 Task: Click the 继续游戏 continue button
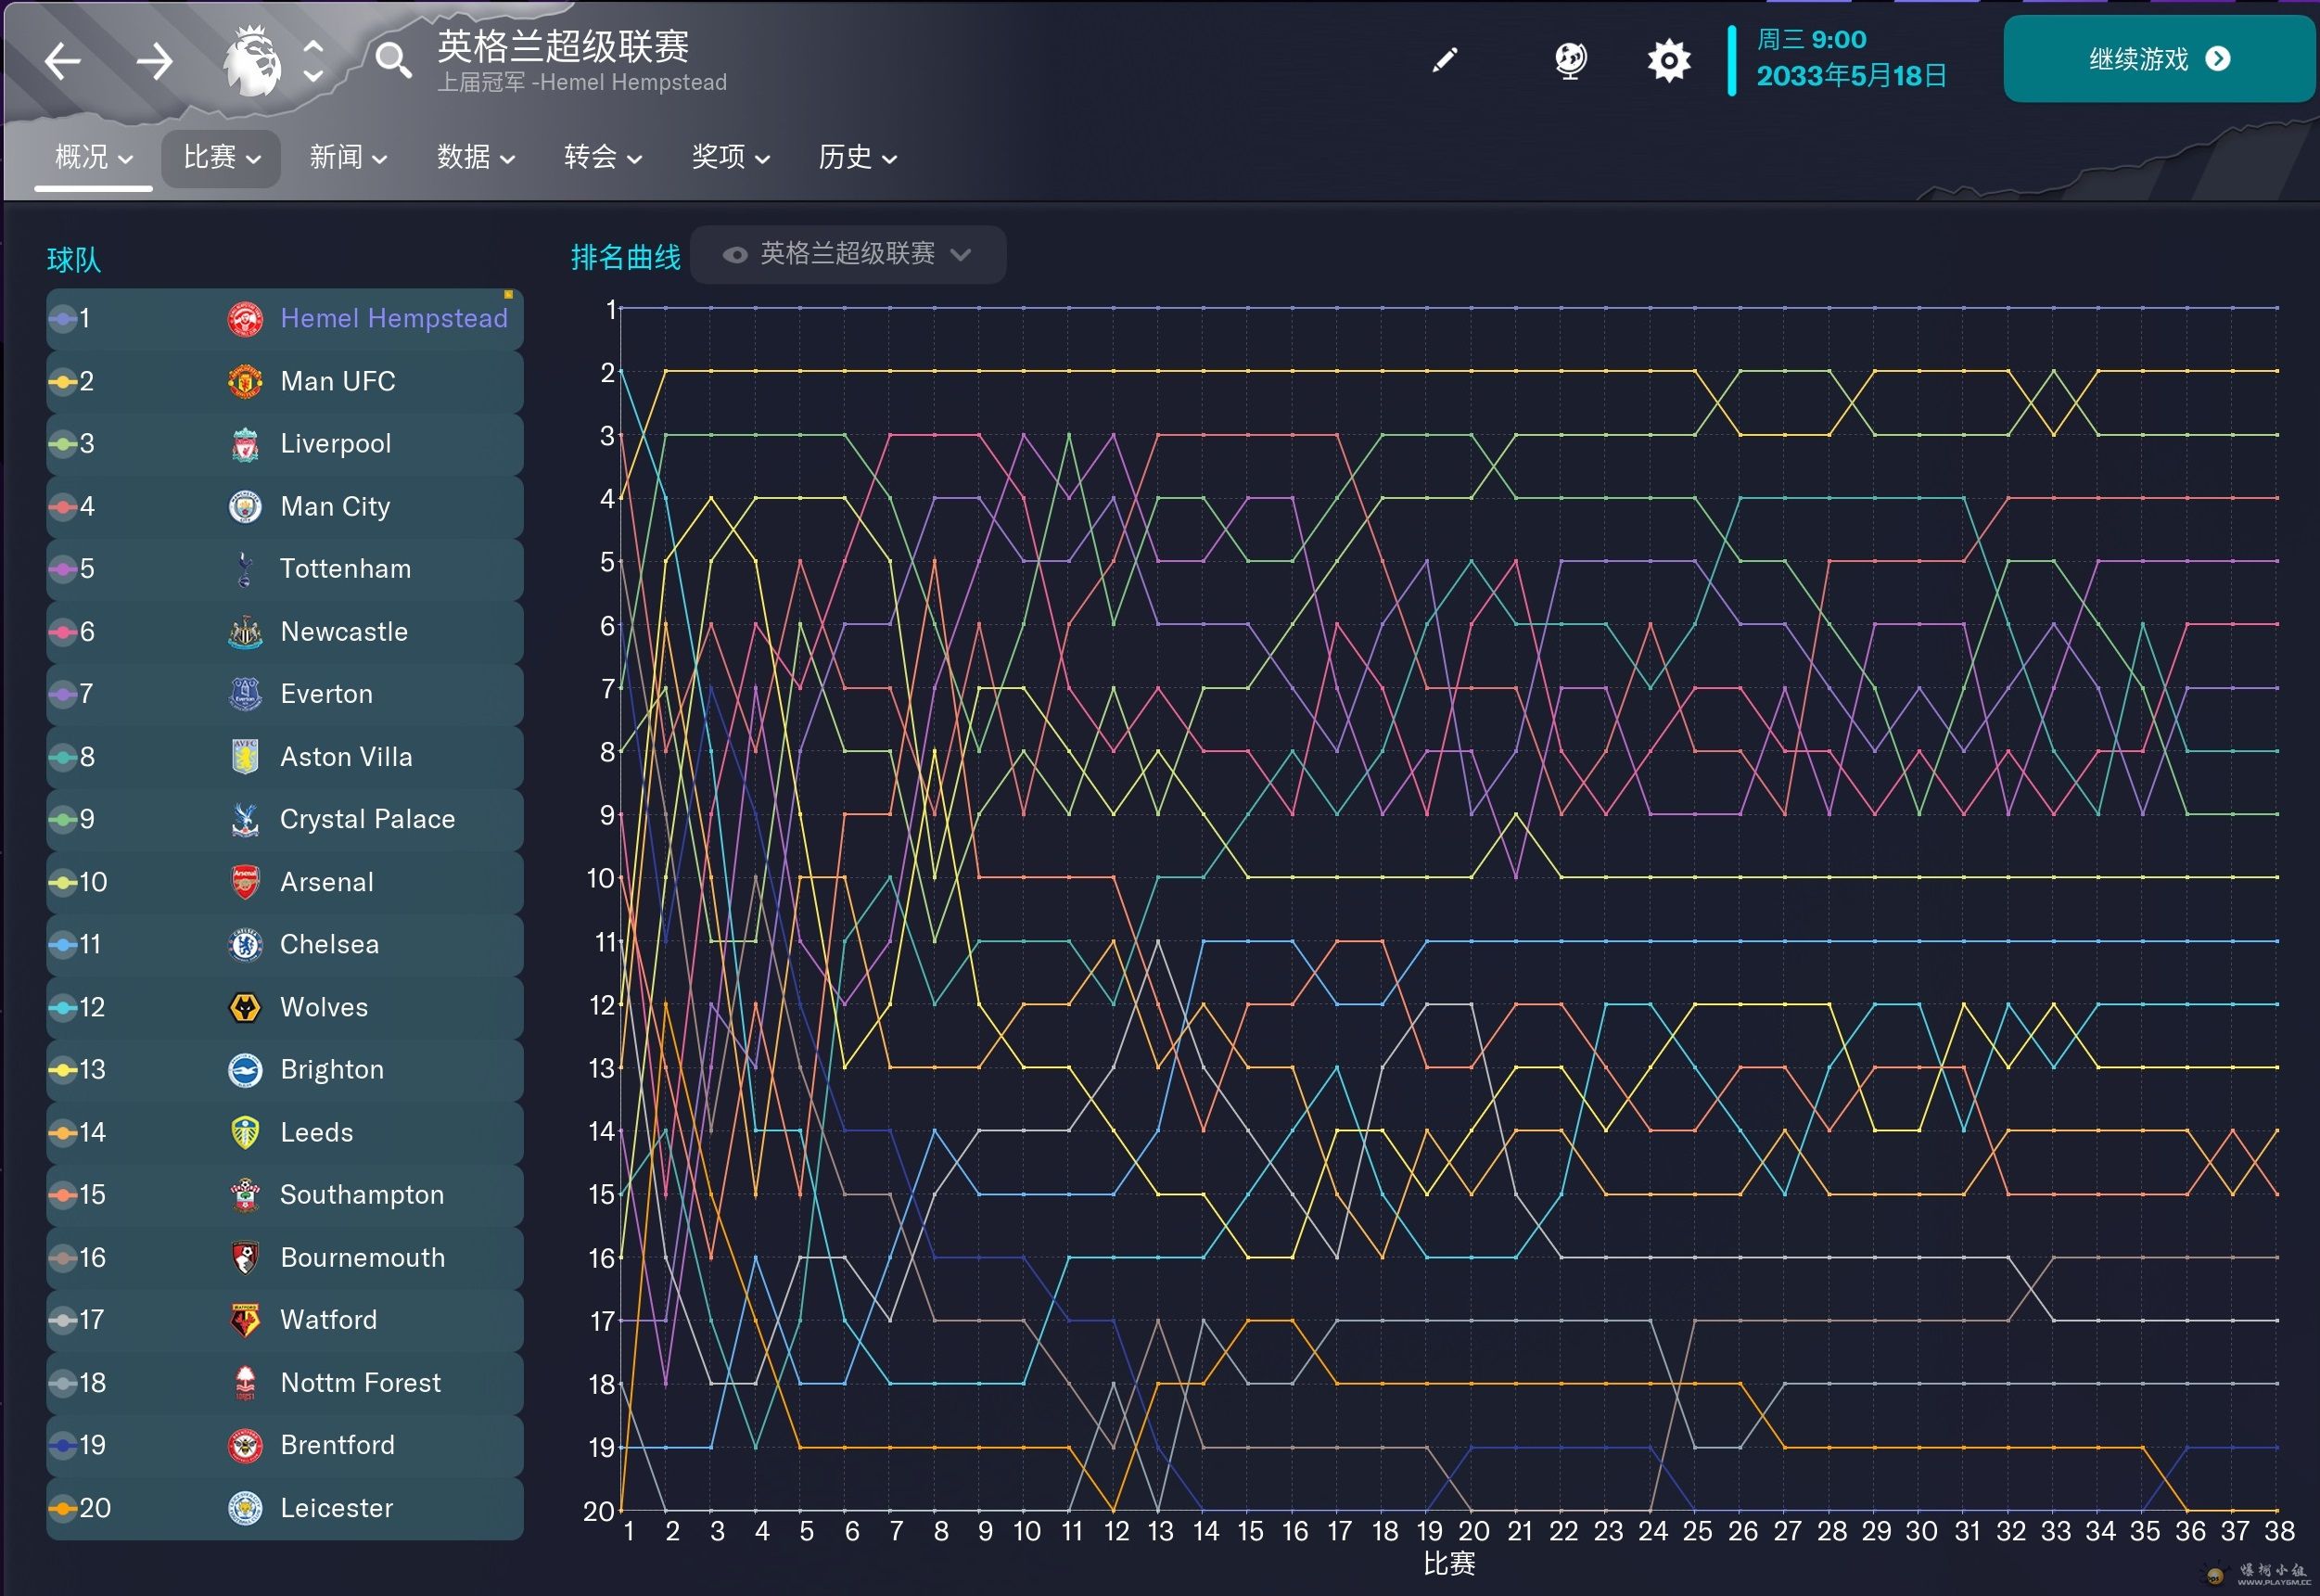[x=2159, y=59]
